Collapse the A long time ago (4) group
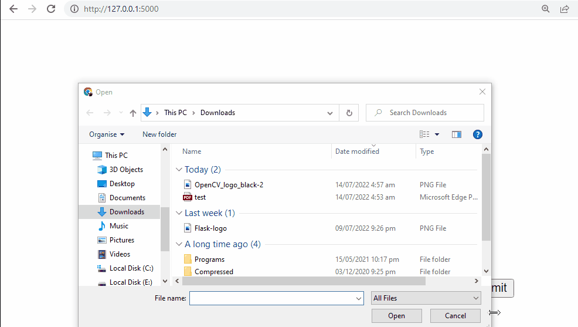This screenshot has width=578, height=327. point(179,244)
